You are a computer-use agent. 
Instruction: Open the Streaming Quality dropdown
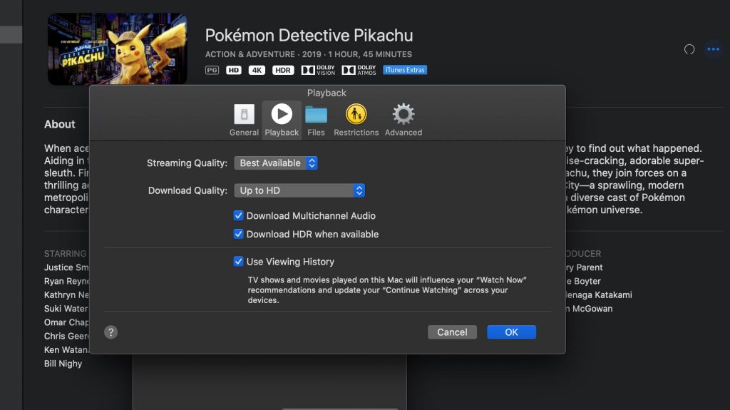(x=276, y=163)
